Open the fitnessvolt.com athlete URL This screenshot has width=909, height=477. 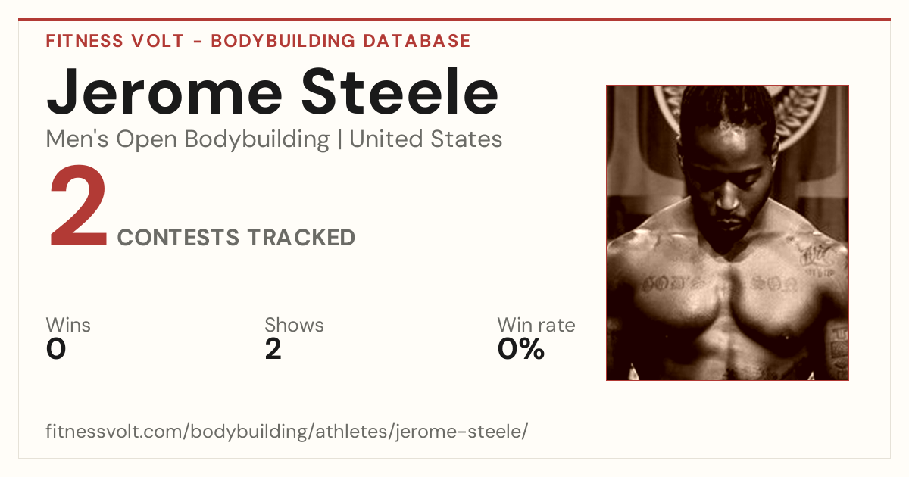click(x=287, y=432)
